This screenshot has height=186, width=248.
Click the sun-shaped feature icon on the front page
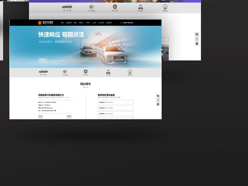[65, 71]
